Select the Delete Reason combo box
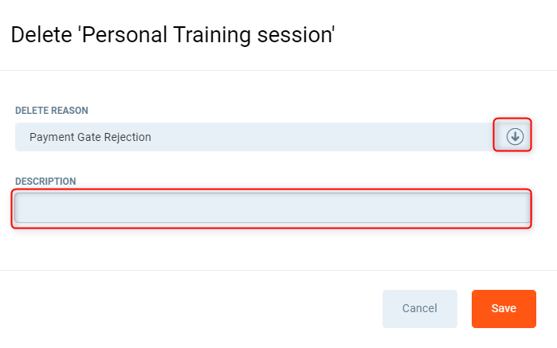 click(255, 137)
